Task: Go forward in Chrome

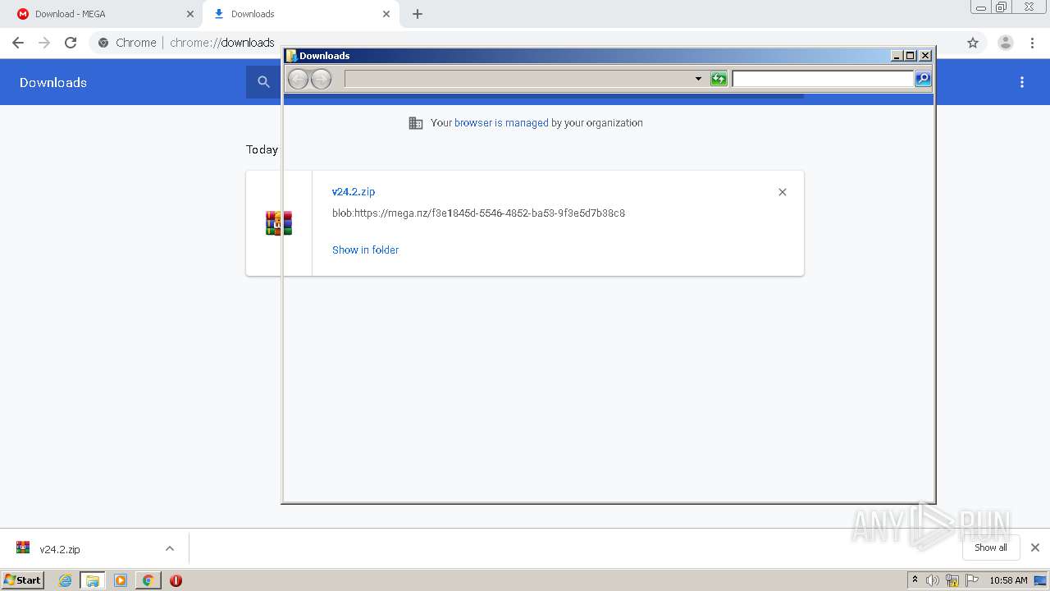Action: pyautogui.click(x=44, y=43)
